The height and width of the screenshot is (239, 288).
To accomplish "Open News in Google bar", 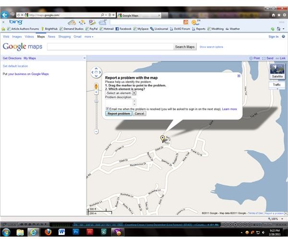I will pos(51,36).
